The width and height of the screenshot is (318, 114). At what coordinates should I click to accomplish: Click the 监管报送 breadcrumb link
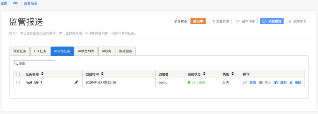[30, 4]
